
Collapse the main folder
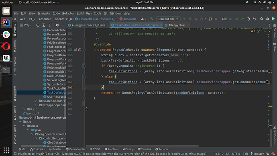[x=24, y=126]
